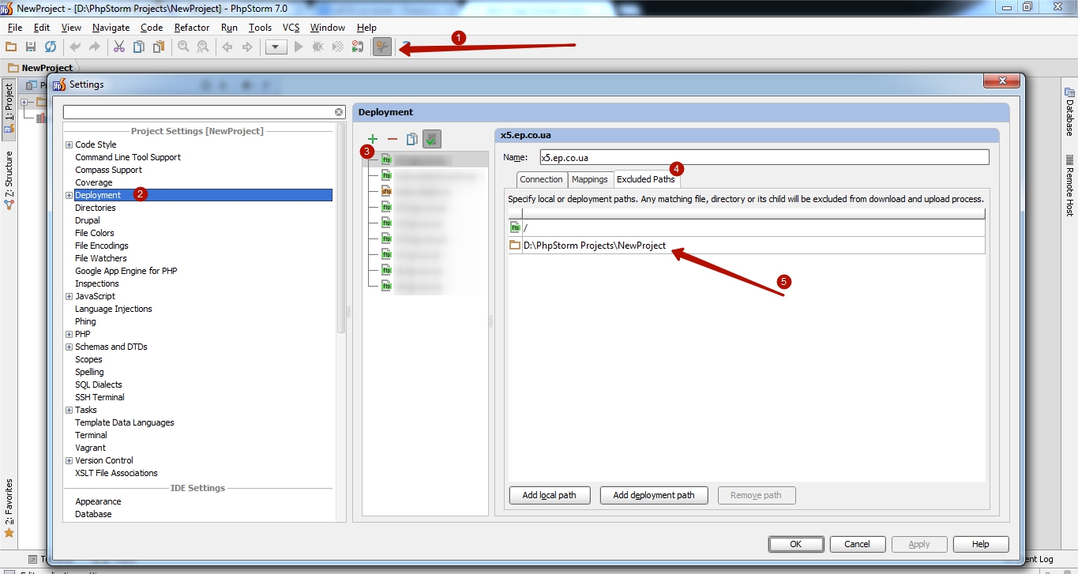1078x574 pixels.
Task: Click the Undo arrow in the toolbar
Action: [x=76, y=47]
